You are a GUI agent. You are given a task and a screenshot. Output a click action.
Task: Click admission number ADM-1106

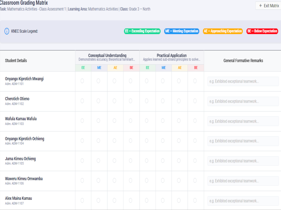[x=14, y=183]
